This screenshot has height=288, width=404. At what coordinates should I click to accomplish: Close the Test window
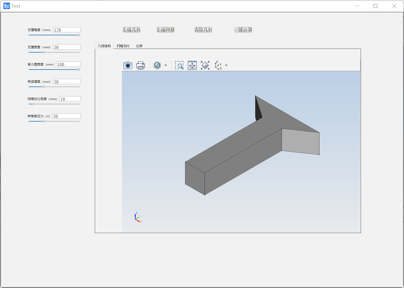394,6
